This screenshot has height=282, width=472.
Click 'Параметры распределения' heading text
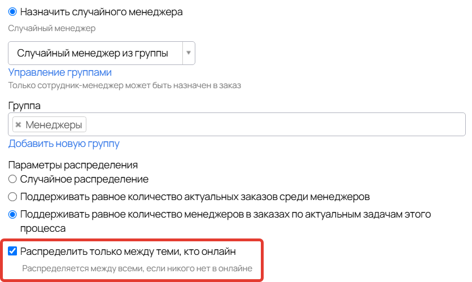73,165
